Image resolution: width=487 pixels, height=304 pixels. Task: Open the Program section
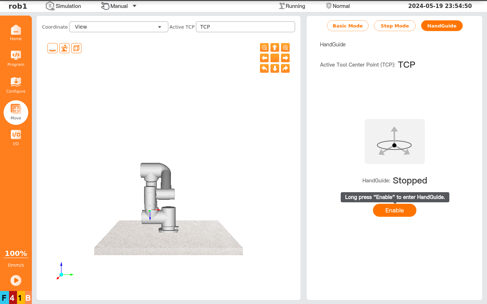point(16,58)
